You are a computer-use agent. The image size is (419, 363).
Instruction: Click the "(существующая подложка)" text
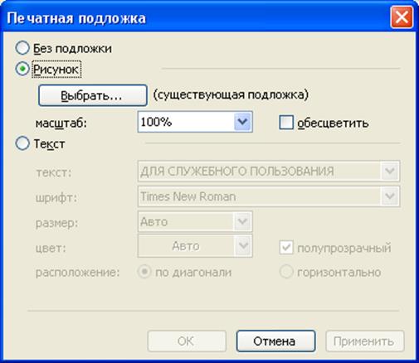(231, 94)
